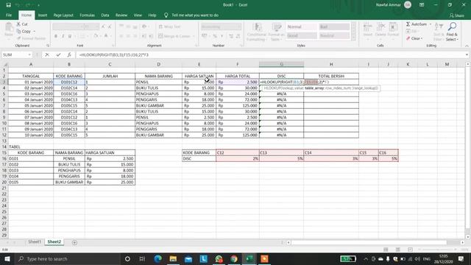Select column G header

point(281,64)
